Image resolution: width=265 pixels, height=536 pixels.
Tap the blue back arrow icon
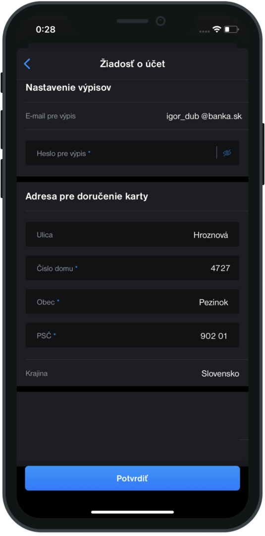tap(27, 64)
